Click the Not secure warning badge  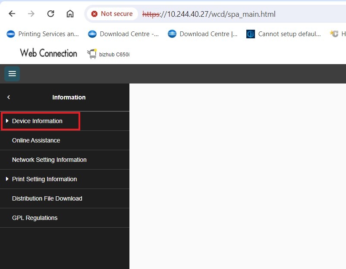[112, 14]
